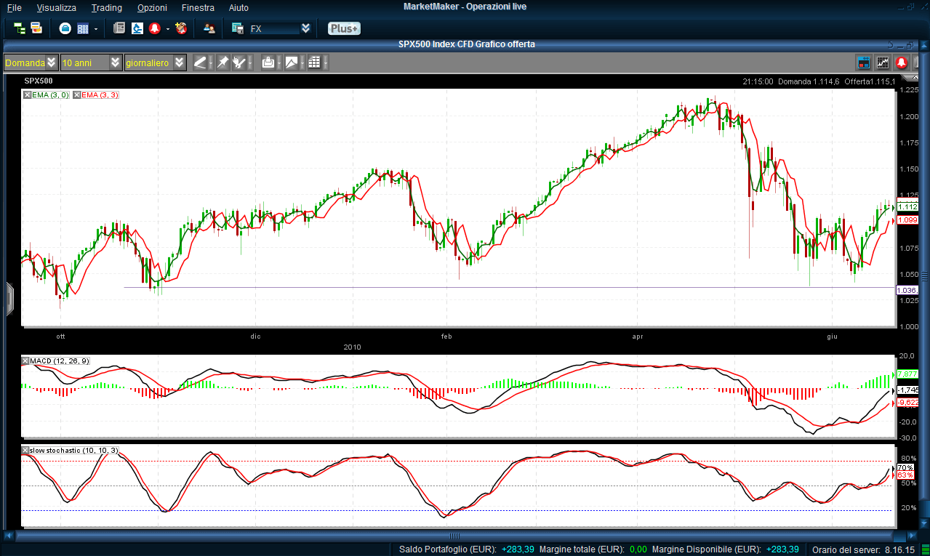Viewport: 930px width, 556px height.
Task: Open the chart indicators icon at top right
Action: (x=883, y=63)
